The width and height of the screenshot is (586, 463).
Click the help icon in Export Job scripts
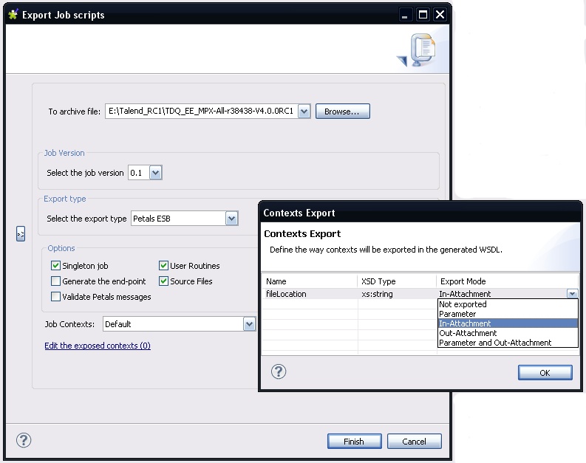pos(23,441)
